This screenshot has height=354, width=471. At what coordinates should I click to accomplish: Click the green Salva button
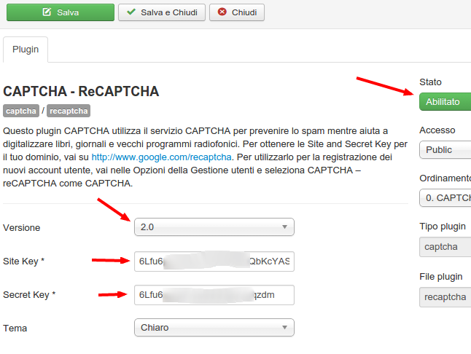point(61,12)
